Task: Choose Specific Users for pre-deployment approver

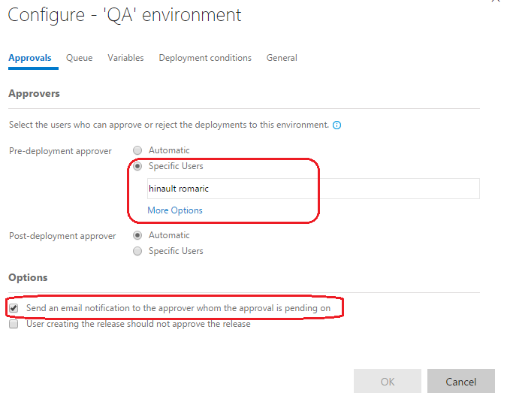Action: click(137, 166)
